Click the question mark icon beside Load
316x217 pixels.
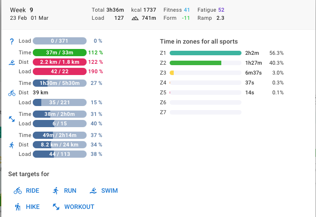[12, 41]
